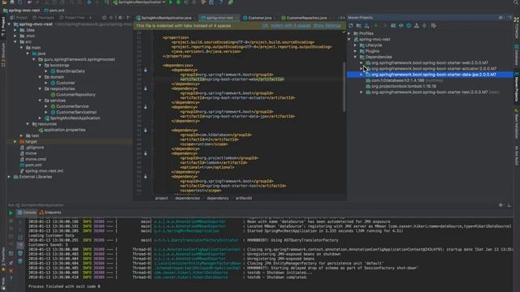The image size is (520, 292).
Task: Click Indent with 4 spaces link
Action: pyautogui.click(x=291, y=26)
